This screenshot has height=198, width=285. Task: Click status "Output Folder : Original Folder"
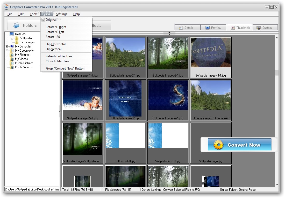(x=238, y=189)
